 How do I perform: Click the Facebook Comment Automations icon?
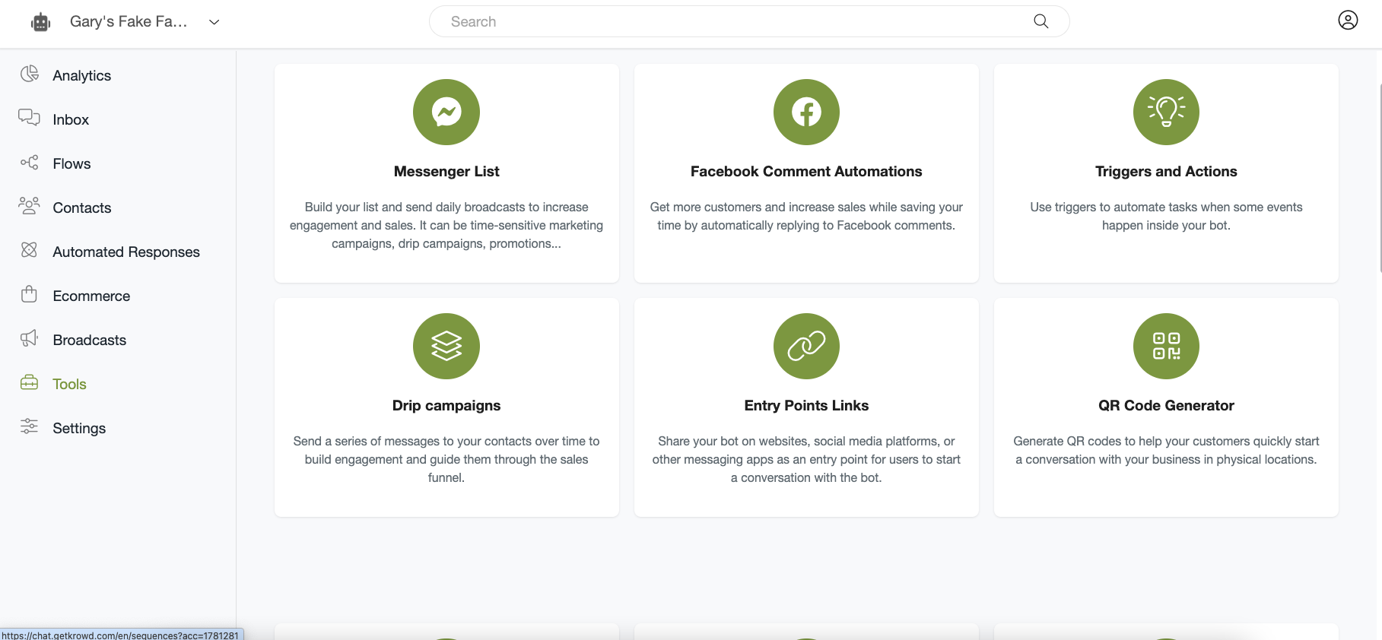click(x=806, y=112)
